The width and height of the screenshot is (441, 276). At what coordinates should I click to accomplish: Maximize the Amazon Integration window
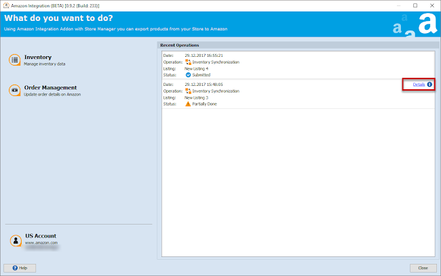tap(415, 5)
